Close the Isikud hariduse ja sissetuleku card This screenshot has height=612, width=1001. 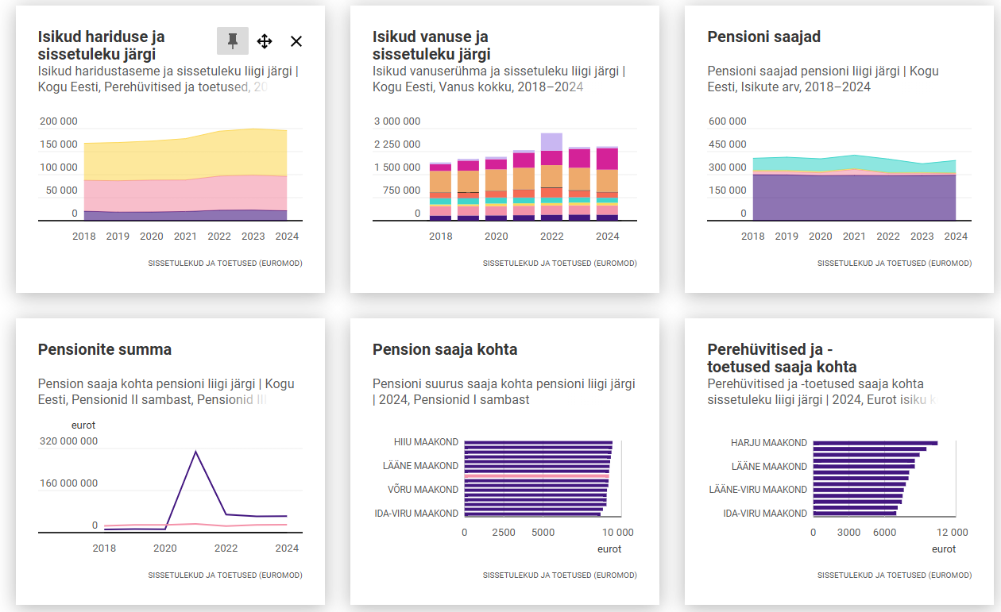click(296, 41)
